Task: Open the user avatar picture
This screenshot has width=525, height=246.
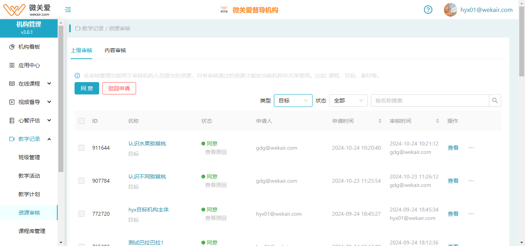Action: (450, 10)
